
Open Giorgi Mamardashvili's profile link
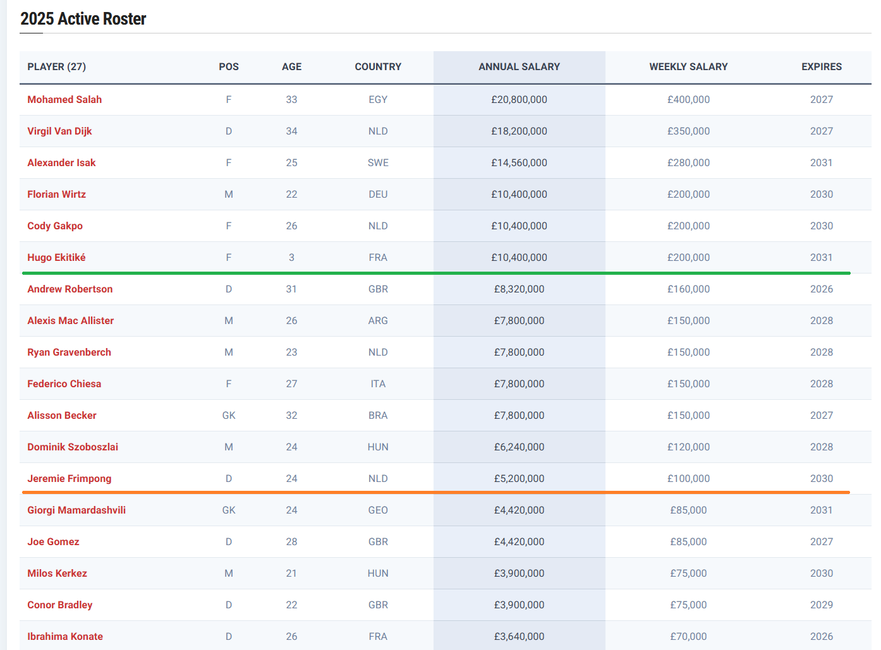76,510
